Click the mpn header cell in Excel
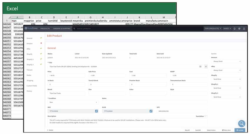 coord(17,21)
